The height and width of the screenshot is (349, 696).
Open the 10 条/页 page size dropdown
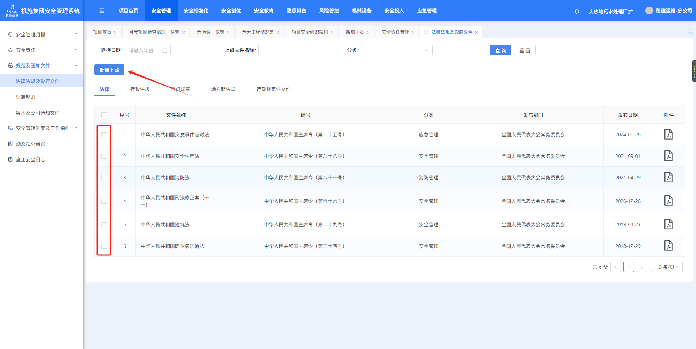coord(667,267)
